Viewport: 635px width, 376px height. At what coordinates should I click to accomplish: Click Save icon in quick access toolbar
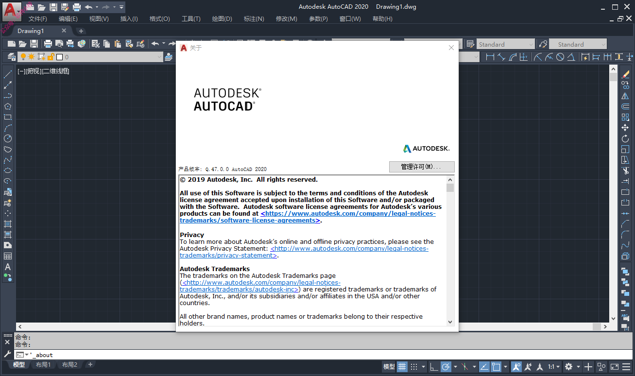pos(53,7)
